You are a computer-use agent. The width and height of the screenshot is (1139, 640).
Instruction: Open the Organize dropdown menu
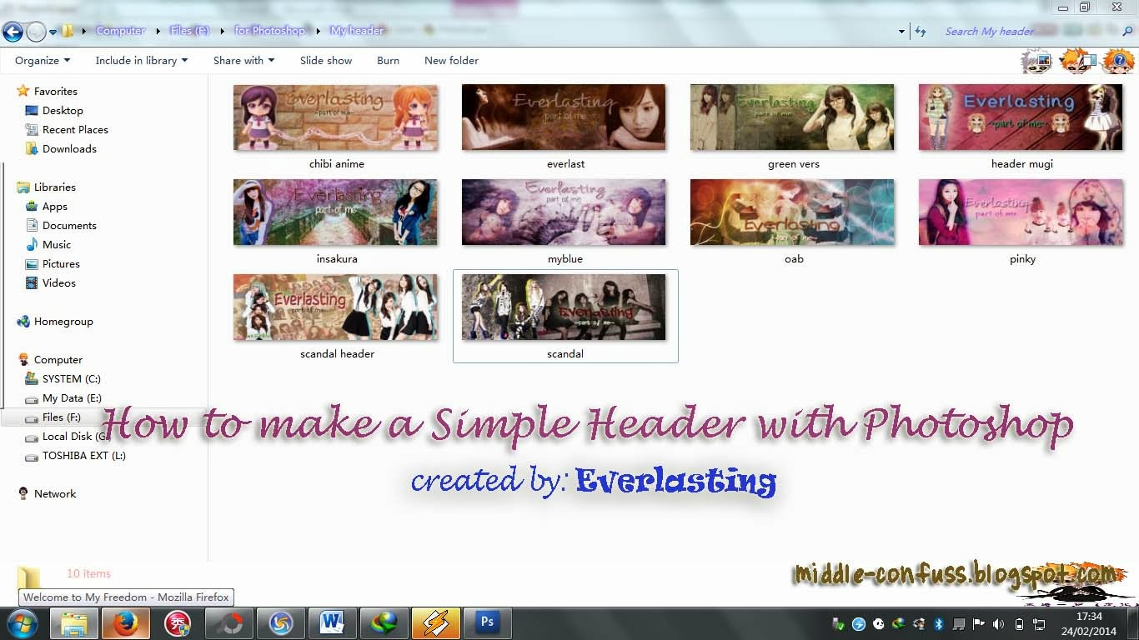(x=41, y=60)
